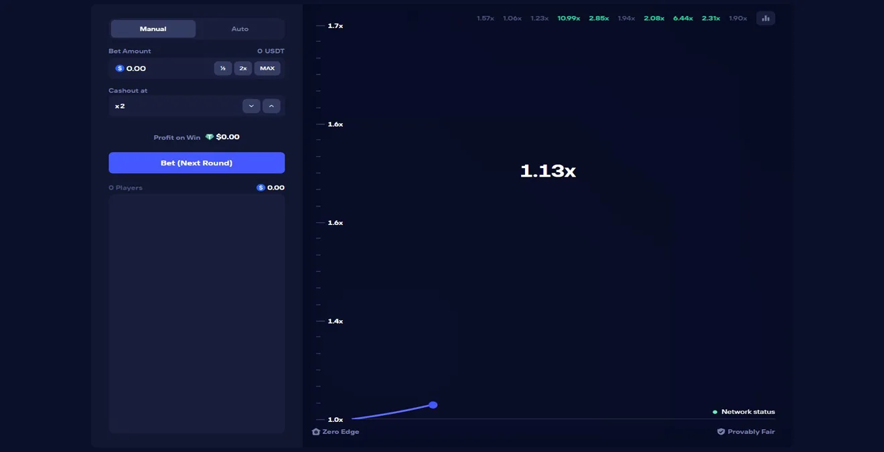884x452 pixels.
Task: Halve the bet with ½ button
Action: pos(223,68)
